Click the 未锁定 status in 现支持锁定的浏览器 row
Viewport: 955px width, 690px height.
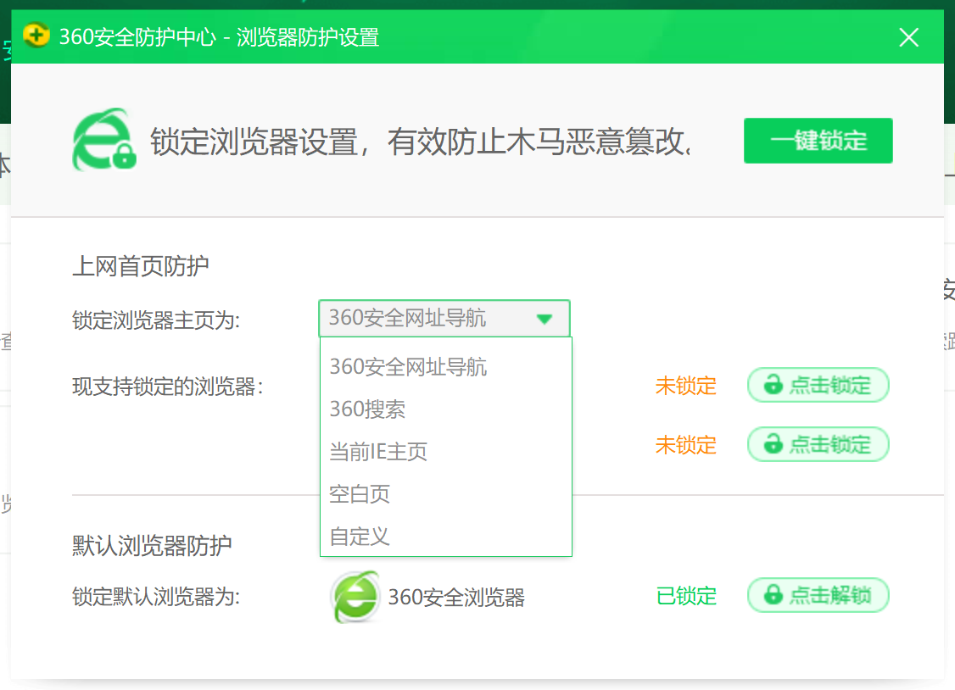tap(686, 386)
